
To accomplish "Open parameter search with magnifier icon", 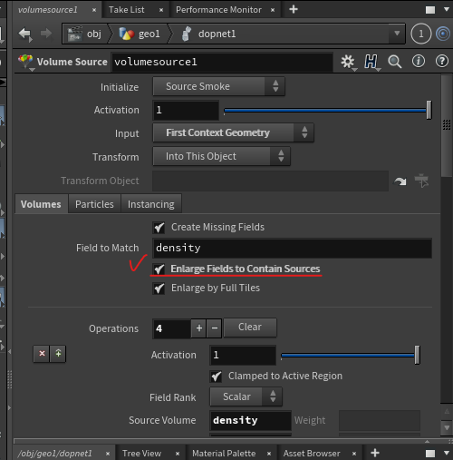I will pyautogui.click(x=395, y=62).
